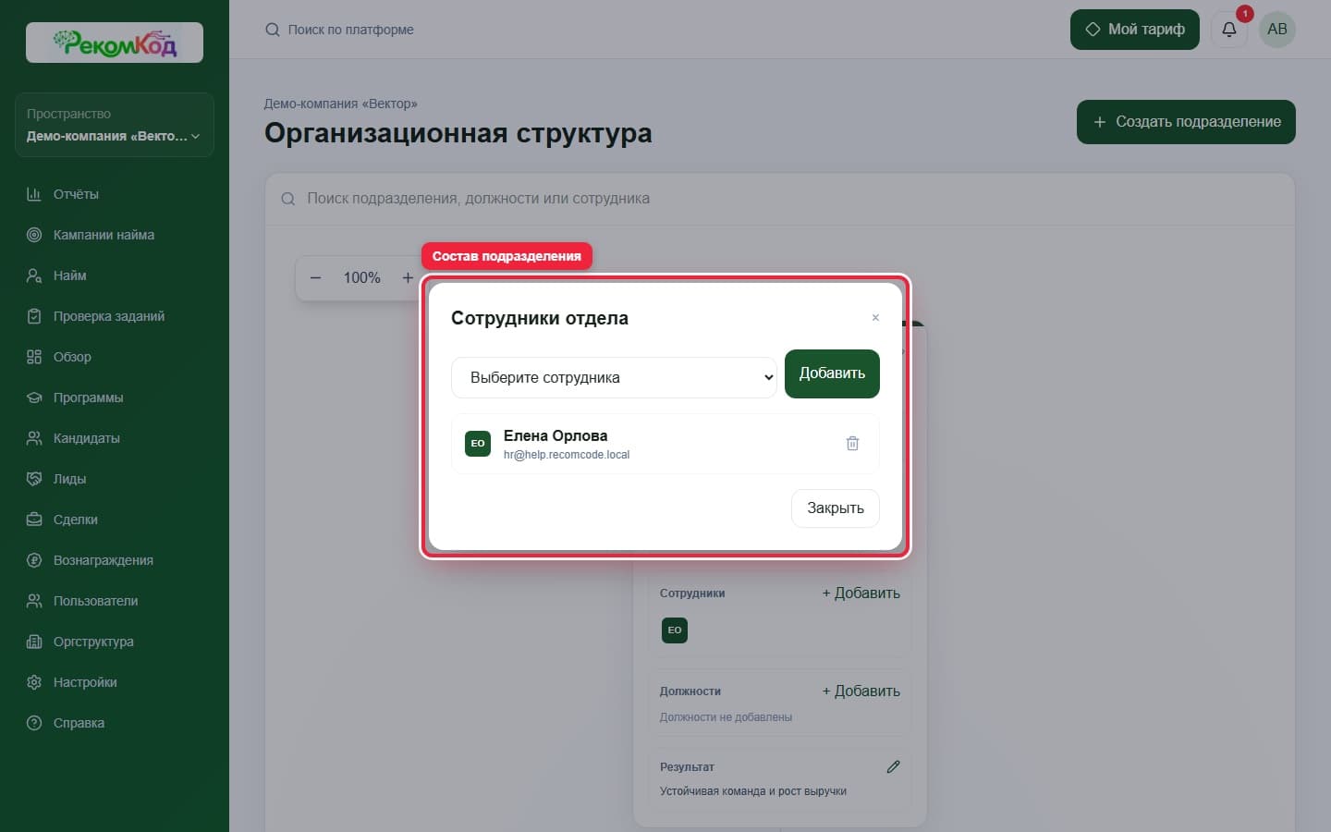Click the ЕО avatar in dialog
This screenshot has height=832, width=1331.
coord(478,444)
